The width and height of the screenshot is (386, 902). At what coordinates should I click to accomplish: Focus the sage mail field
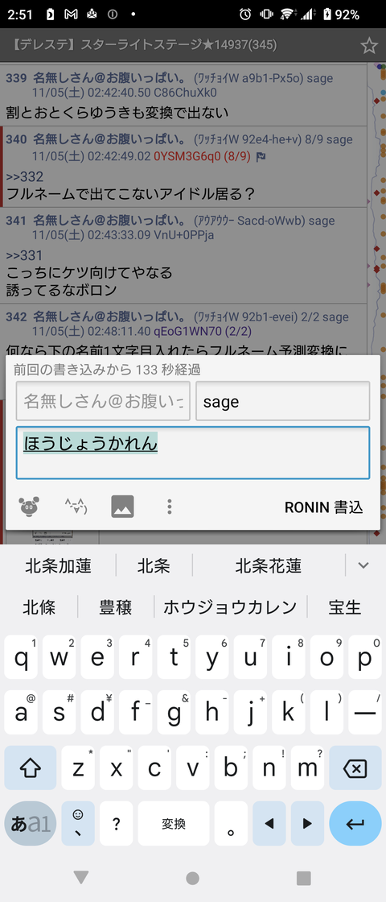282,401
